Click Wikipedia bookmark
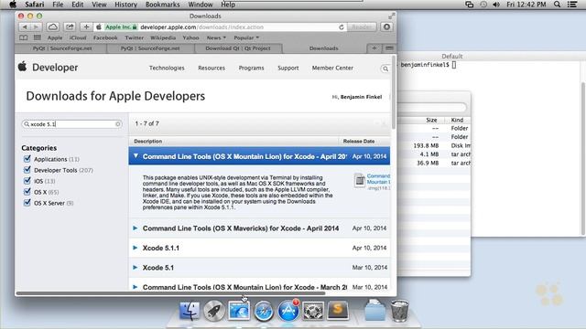 coord(163,37)
